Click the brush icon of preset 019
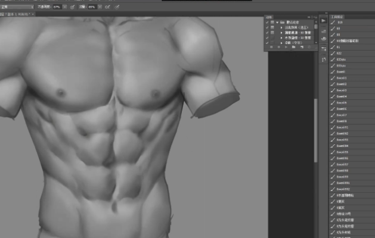375x238 pixels. coord(333,22)
